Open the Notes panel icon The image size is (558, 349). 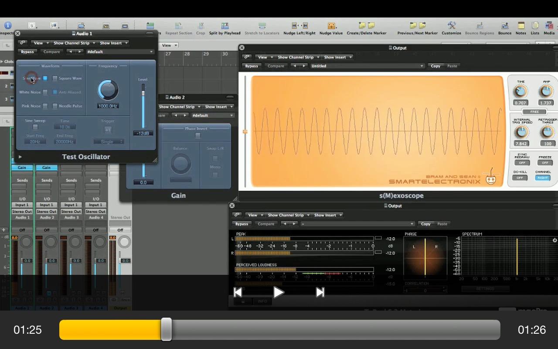[x=521, y=26]
